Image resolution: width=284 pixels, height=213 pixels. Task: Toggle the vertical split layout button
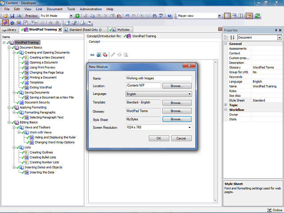241,16
